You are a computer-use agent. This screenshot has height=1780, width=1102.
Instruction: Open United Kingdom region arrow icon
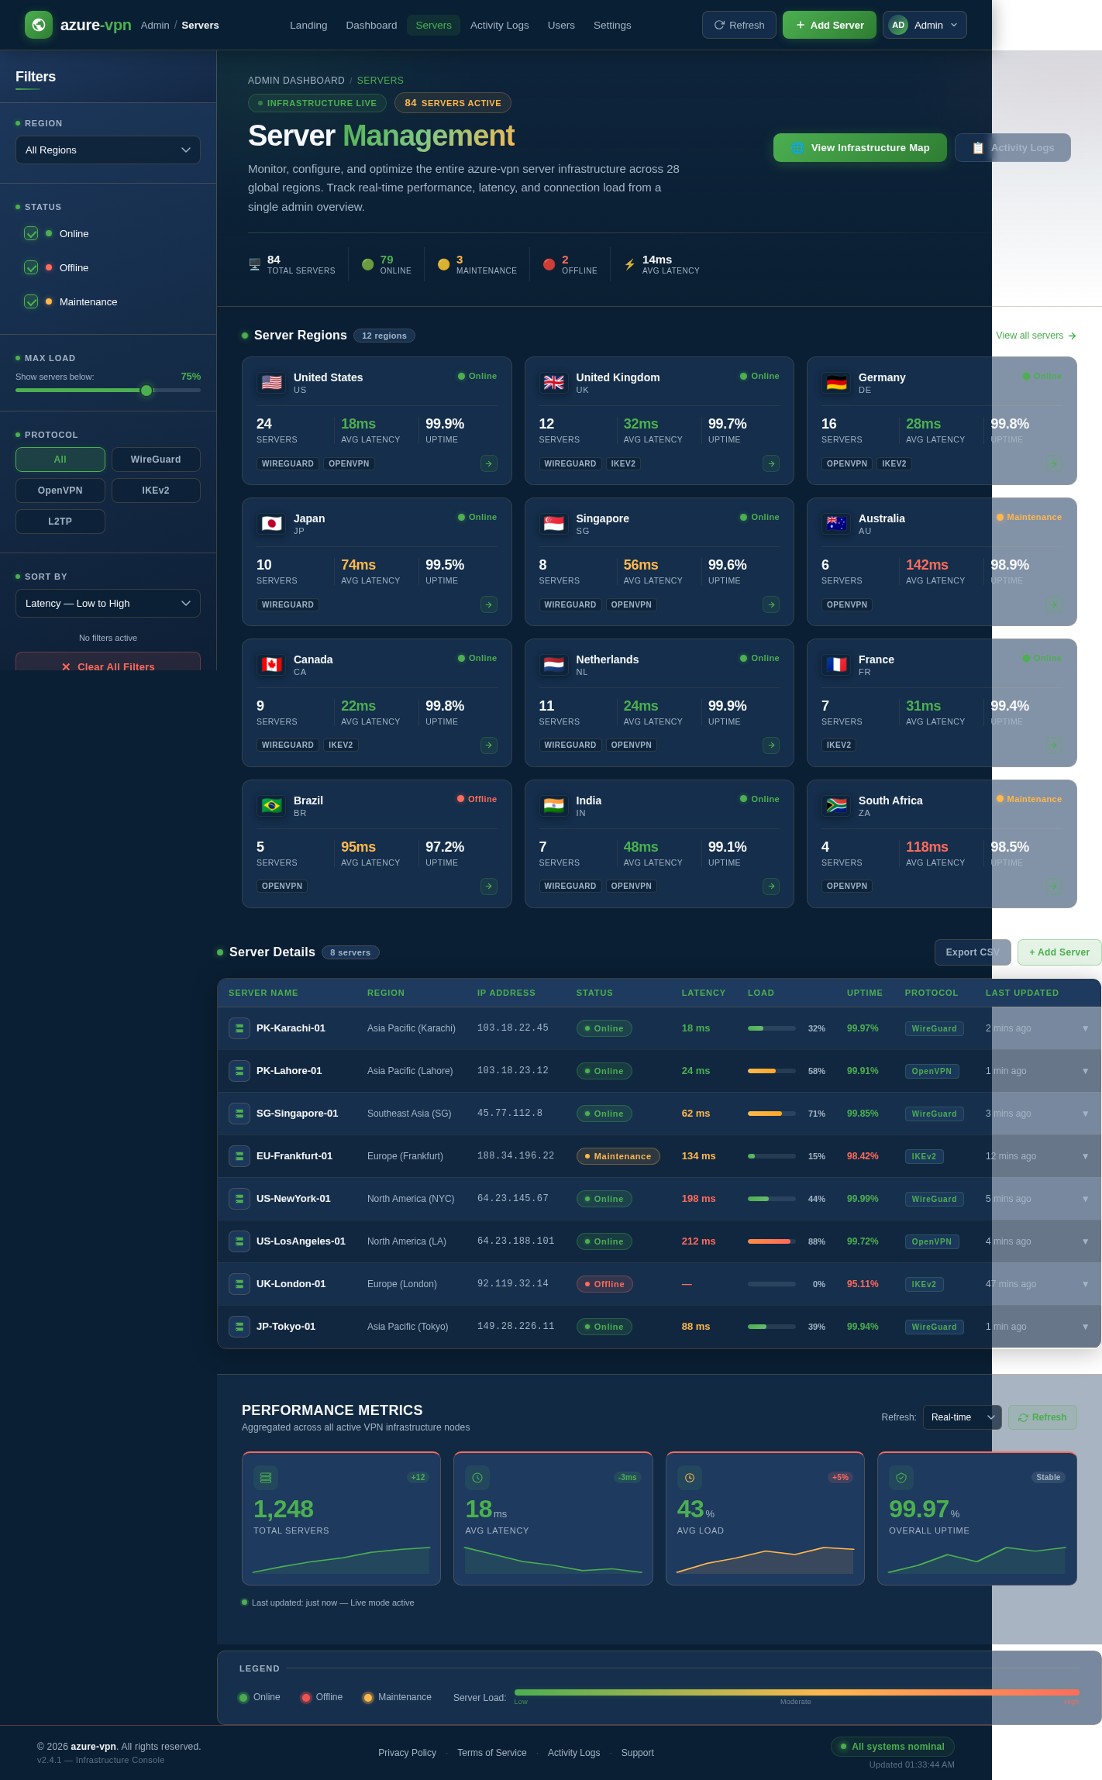(771, 463)
